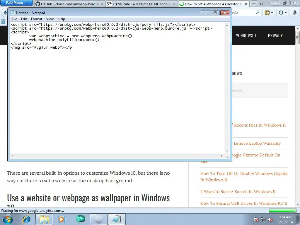Minimize the Notepad window

pyautogui.click(x=205, y=13)
